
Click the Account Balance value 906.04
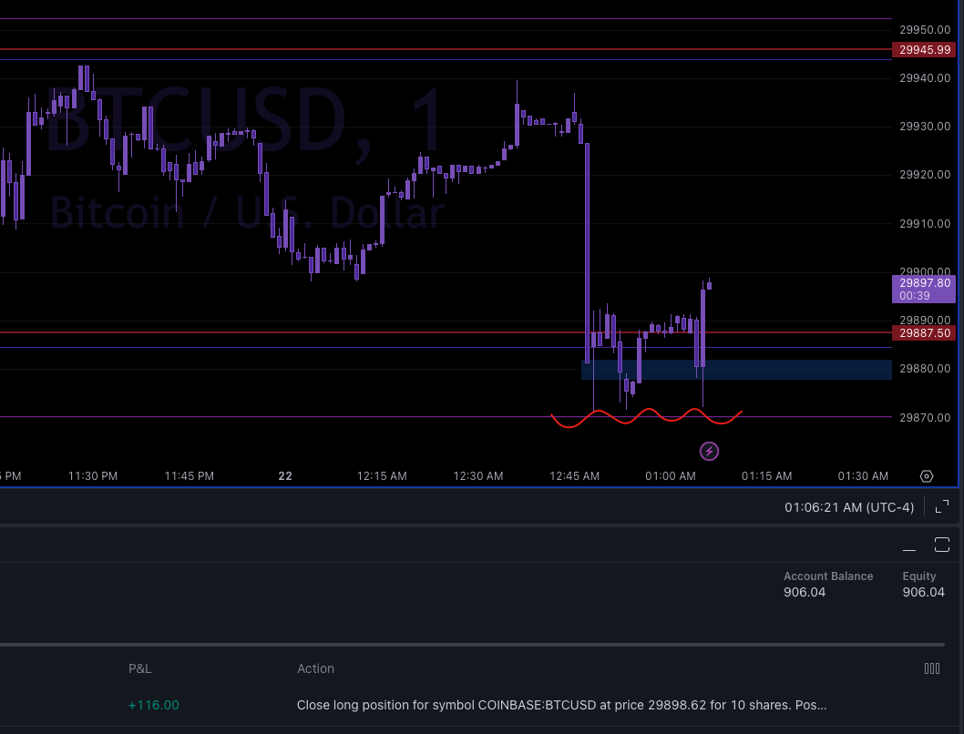pos(803,592)
